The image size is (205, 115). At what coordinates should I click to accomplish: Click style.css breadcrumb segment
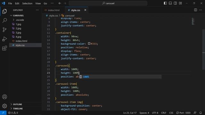[53, 16]
